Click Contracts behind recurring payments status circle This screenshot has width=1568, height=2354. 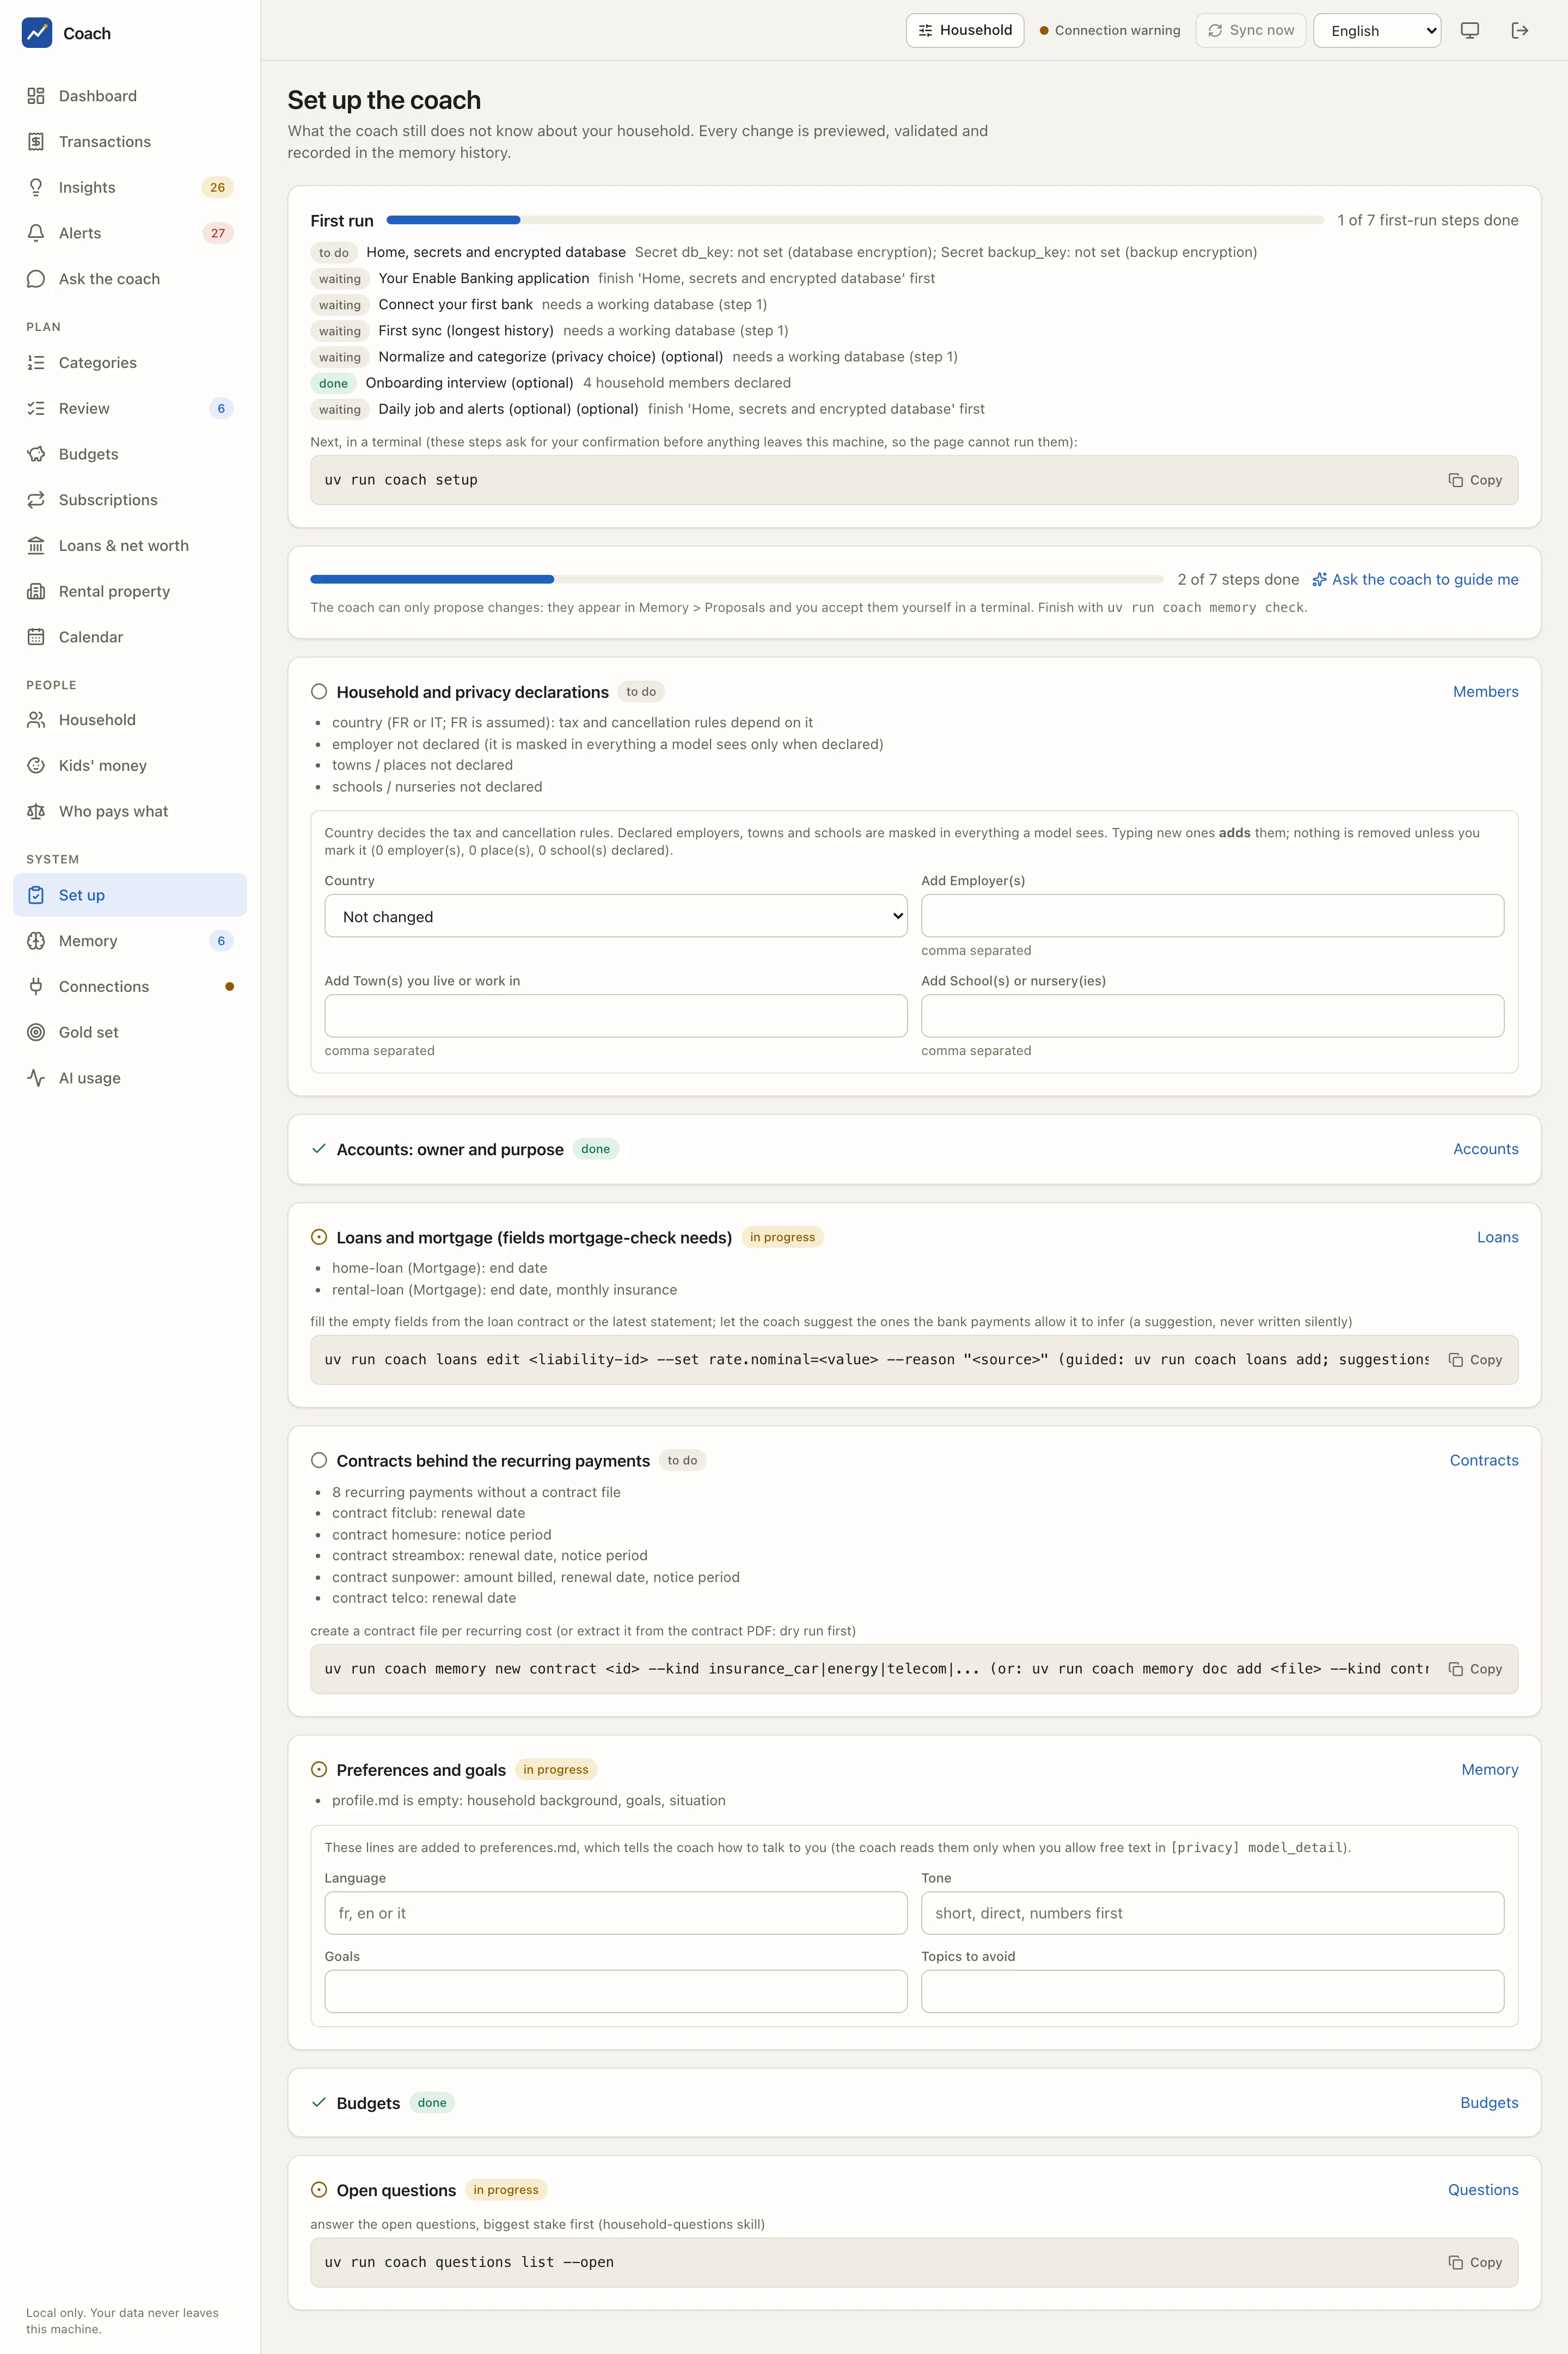click(x=319, y=1460)
